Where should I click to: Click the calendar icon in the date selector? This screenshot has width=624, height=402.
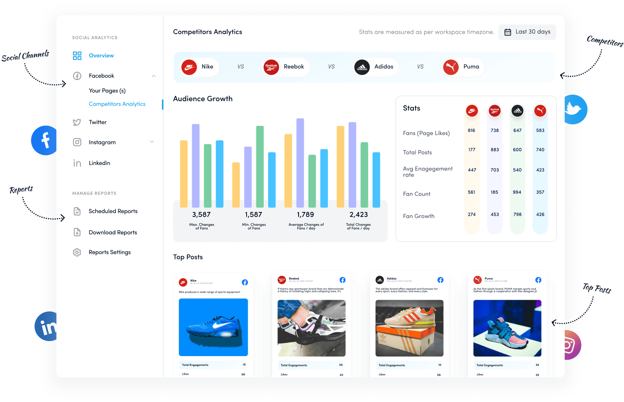coord(507,32)
